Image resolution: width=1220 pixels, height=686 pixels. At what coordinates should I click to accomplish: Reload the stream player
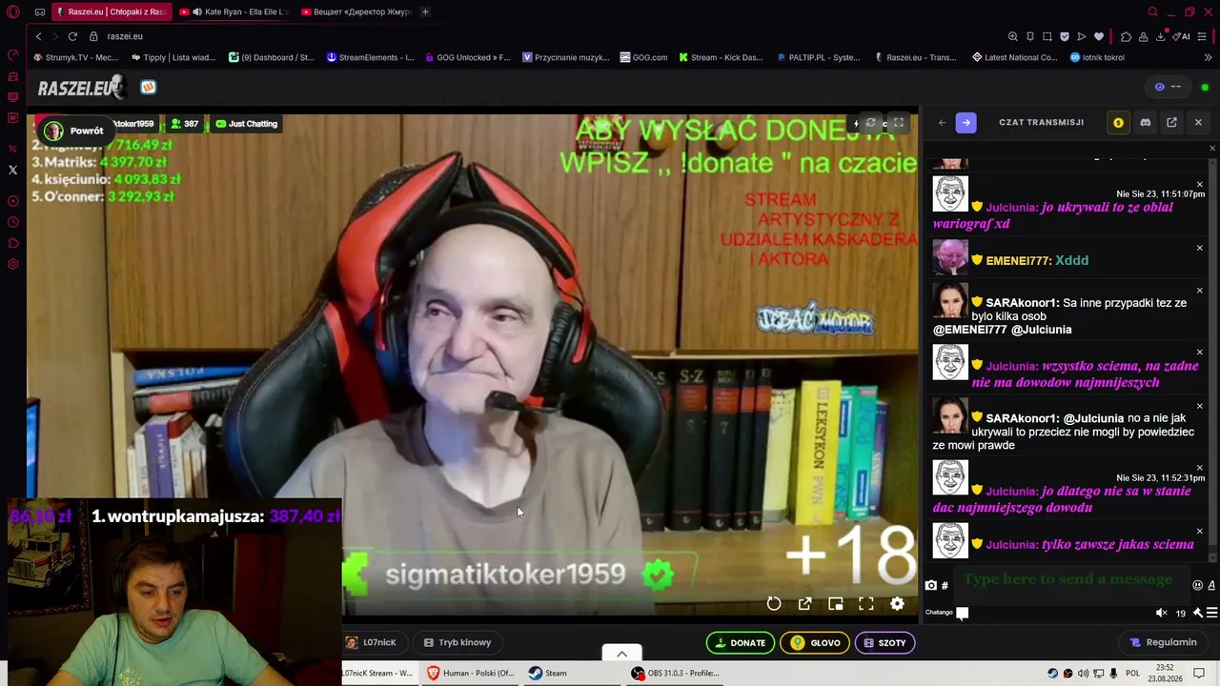[774, 604]
